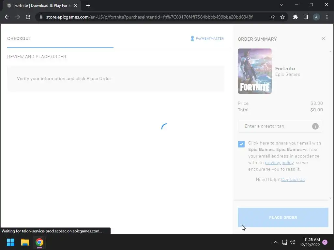Click the PAYMENTMASTER account link
The image size is (334, 250).
click(207, 38)
